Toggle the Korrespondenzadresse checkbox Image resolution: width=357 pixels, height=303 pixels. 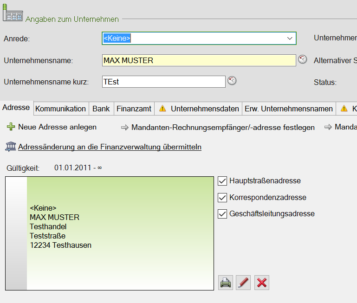tap(222, 197)
